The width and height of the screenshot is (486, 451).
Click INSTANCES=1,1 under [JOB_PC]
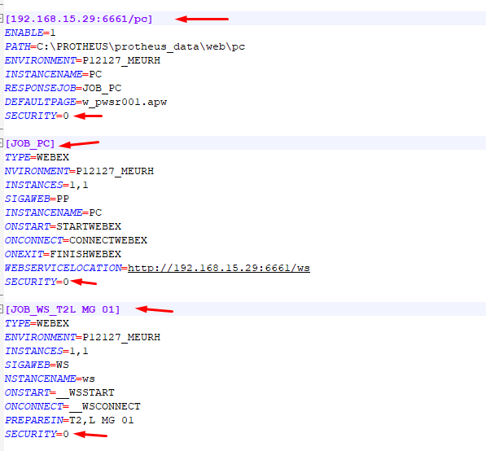pyautogui.click(x=46, y=185)
